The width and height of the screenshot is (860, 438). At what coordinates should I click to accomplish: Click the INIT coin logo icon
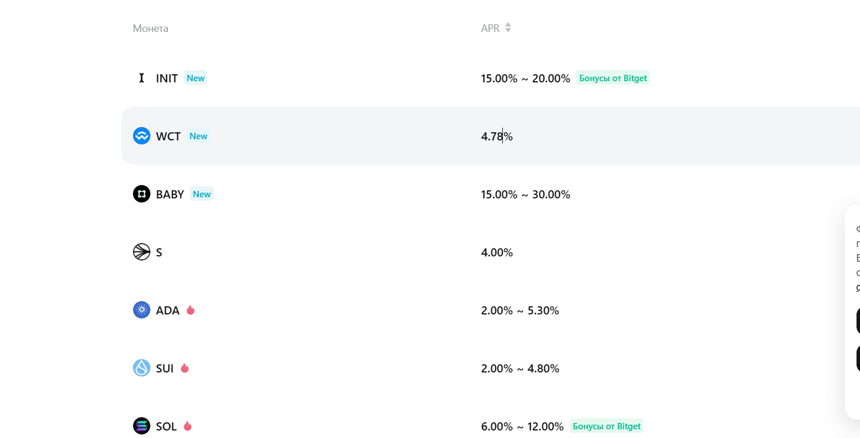(x=141, y=78)
